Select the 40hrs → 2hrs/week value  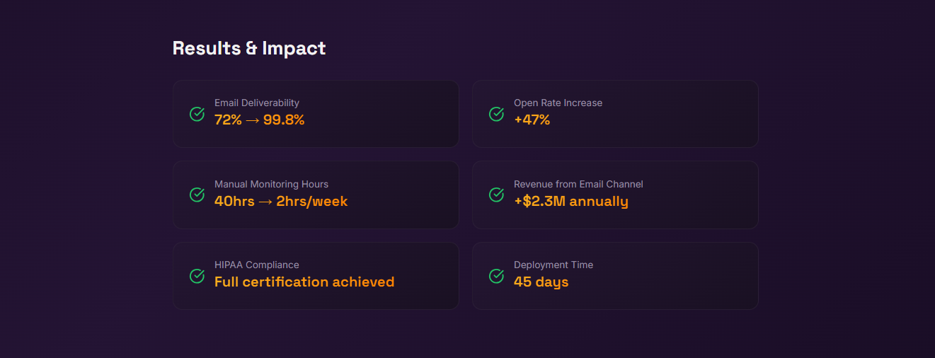281,202
